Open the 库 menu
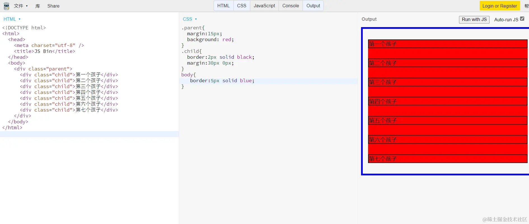529x224 pixels. tap(38, 6)
